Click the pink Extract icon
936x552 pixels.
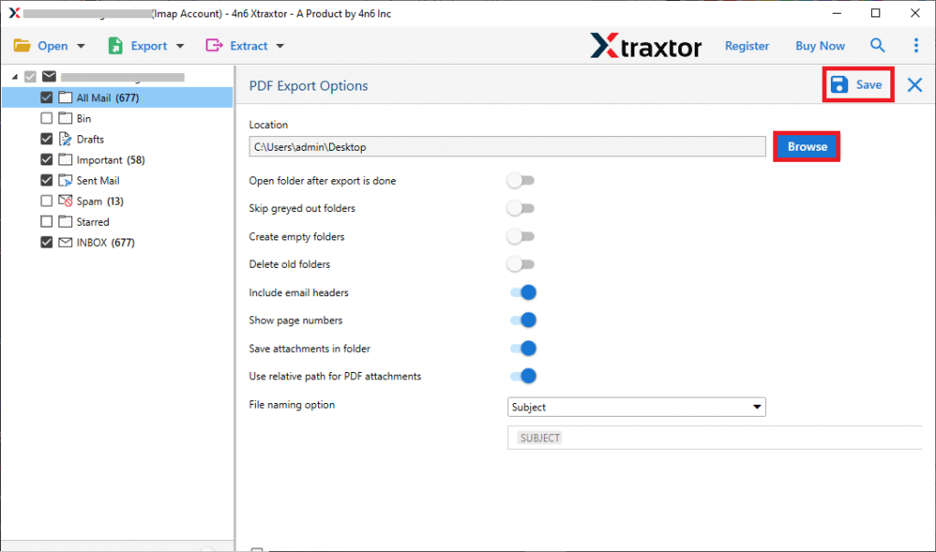click(x=214, y=46)
